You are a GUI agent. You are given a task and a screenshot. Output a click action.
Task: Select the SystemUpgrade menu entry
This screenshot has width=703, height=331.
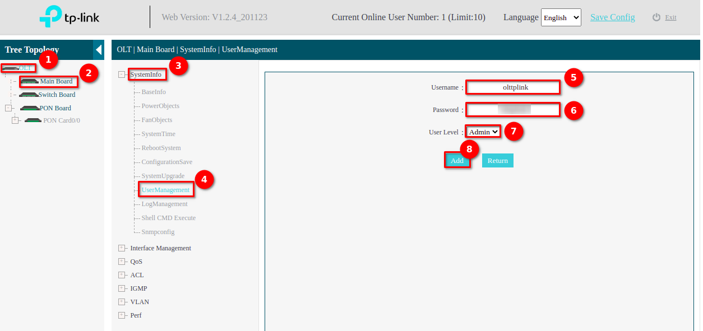click(163, 176)
